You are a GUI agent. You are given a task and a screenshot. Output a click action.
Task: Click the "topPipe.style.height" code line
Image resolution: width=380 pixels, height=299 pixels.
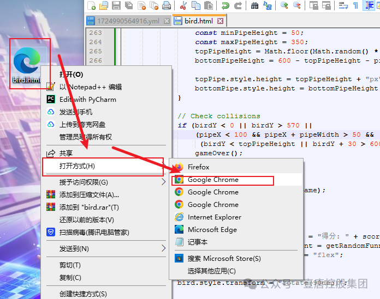pos(287,80)
